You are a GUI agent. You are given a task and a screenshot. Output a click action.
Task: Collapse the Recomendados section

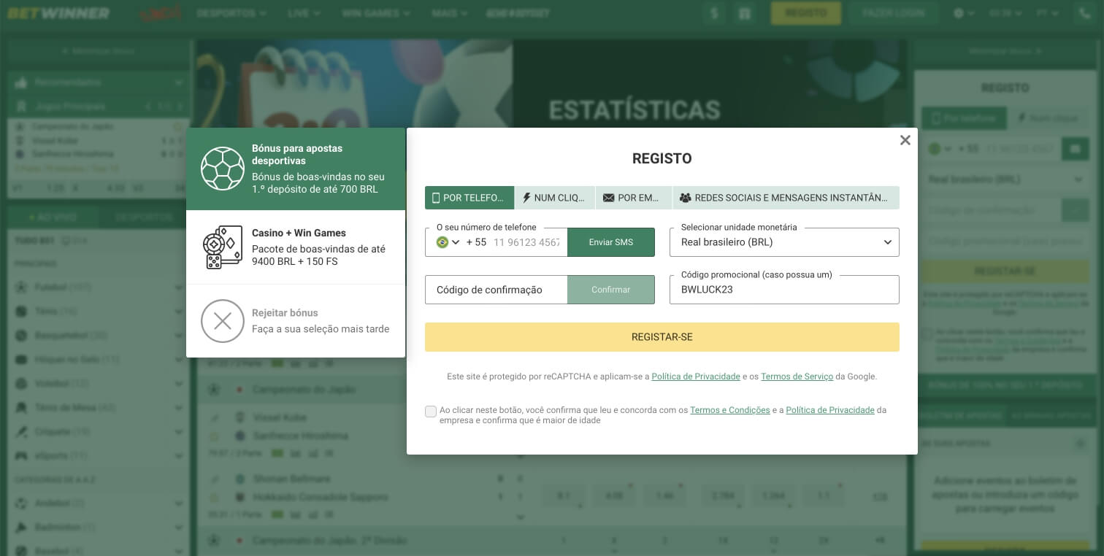179,82
